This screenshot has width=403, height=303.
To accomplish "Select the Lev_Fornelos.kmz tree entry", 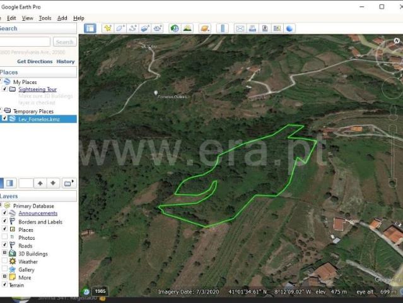I will 38,119.
